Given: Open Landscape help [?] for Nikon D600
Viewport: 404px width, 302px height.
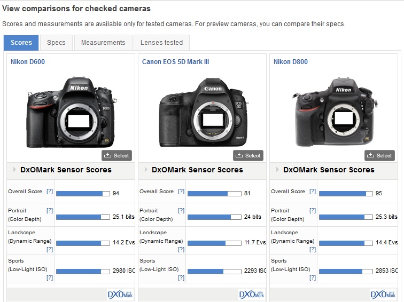Looking at the screenshot, I should (50, 249).
